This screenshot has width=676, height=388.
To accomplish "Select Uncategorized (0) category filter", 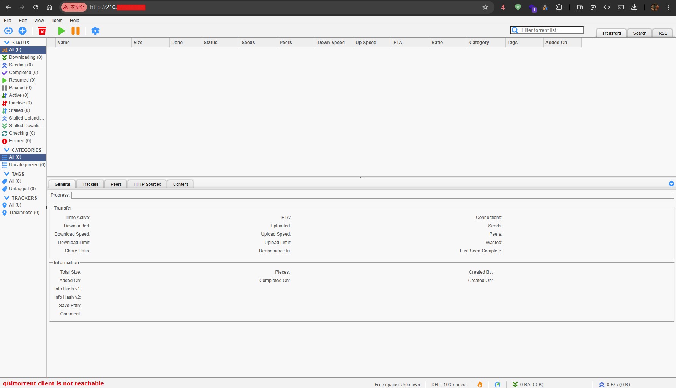I will pyautogui.click(x=23, y=165).
